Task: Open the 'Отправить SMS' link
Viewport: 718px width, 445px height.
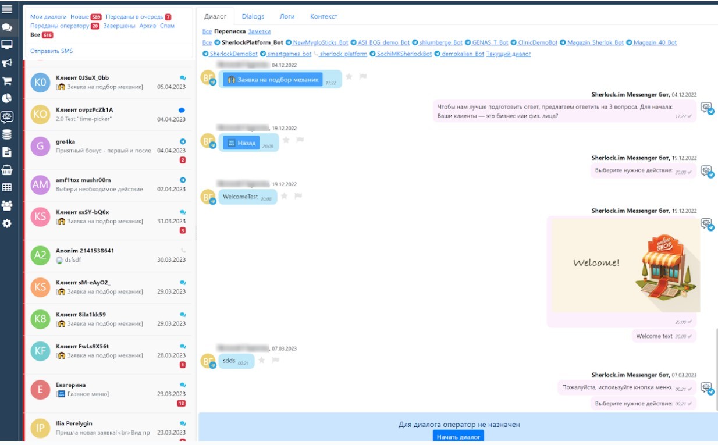Action: click(52, 51)
